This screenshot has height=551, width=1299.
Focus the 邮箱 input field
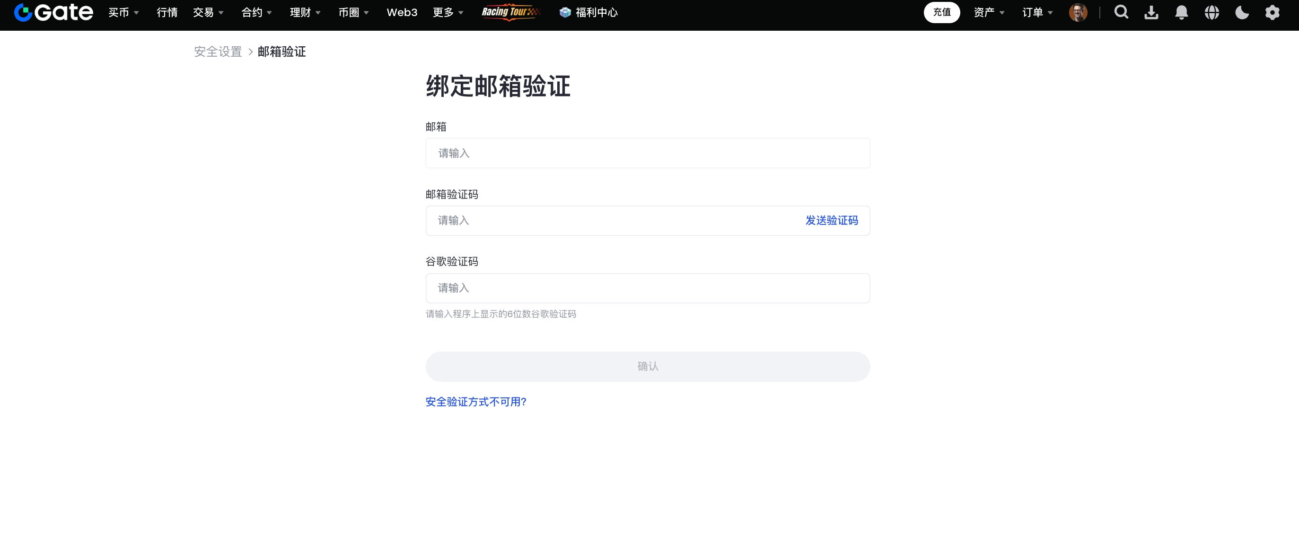(x=648, y=153)
